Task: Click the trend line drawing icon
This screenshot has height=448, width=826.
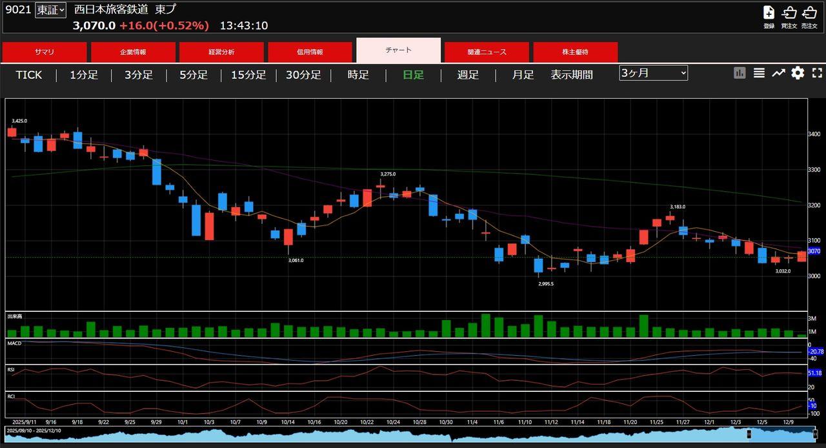Action: coord(778,73)
